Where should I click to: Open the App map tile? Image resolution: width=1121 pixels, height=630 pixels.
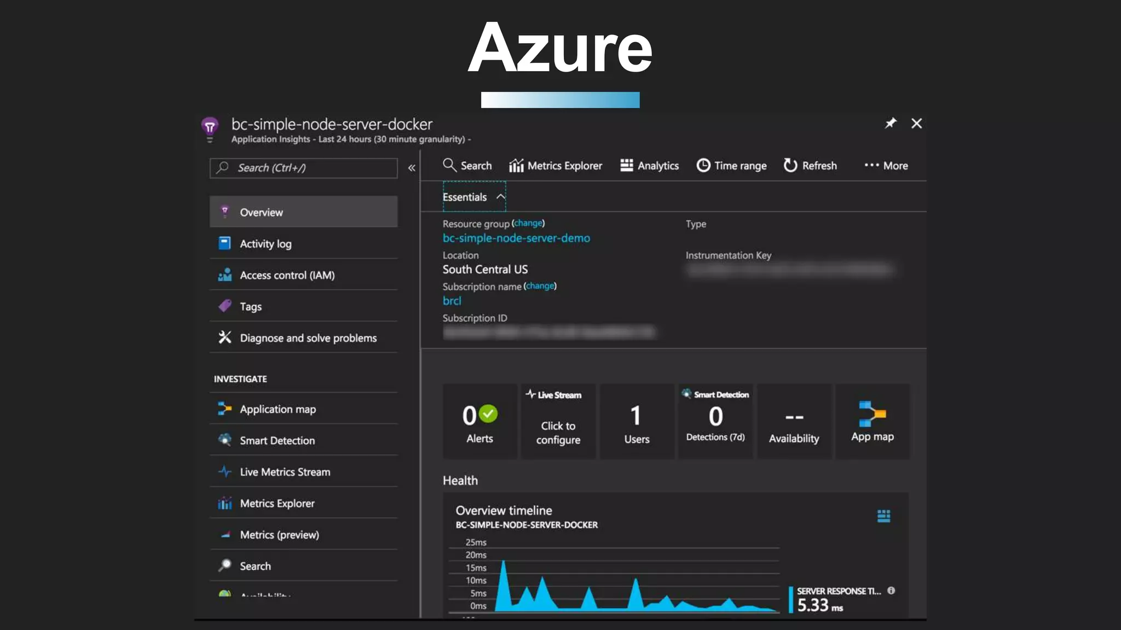(872, 422)
